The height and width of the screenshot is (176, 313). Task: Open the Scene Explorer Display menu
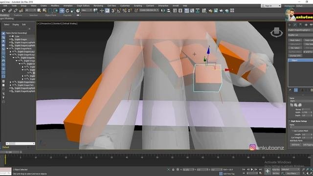click(x=16, y=24)
